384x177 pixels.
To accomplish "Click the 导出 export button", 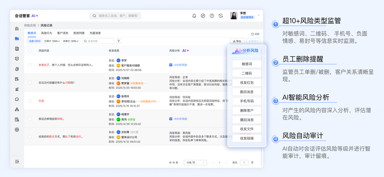I will [x=237, y=41].
